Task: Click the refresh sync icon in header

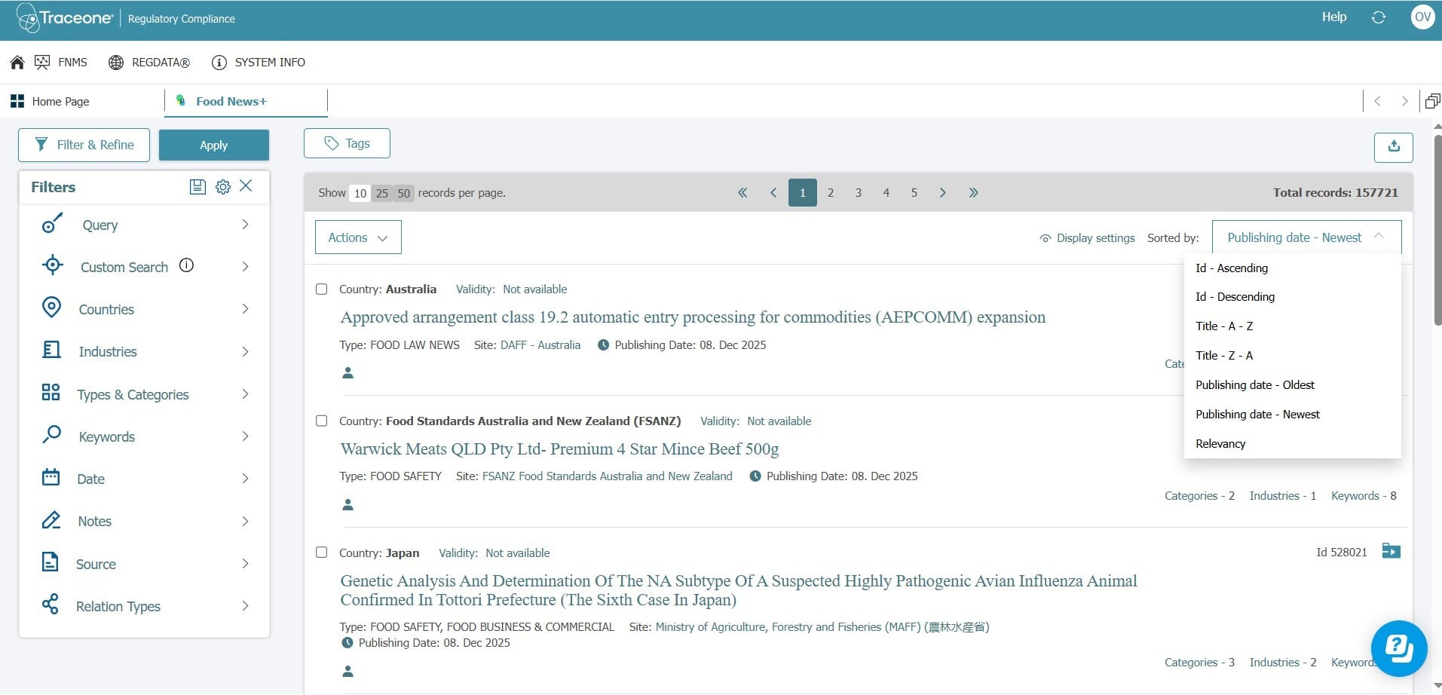Action: click(x=1379, y=17)
